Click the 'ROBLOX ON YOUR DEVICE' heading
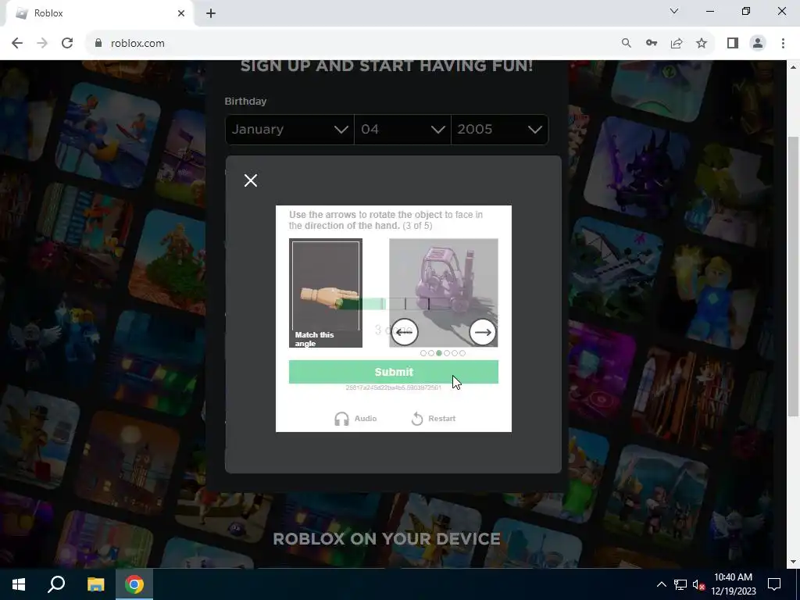Image resolution: width=800 pixels, height=600 pixels. 386,539
